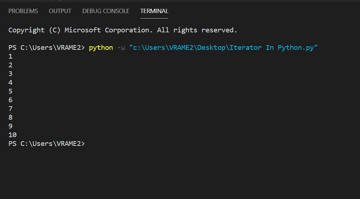The width and height of the screenshot is (360, 199).
Task: Click the Iterator In Python.py file path
Action: click(223, 48)
